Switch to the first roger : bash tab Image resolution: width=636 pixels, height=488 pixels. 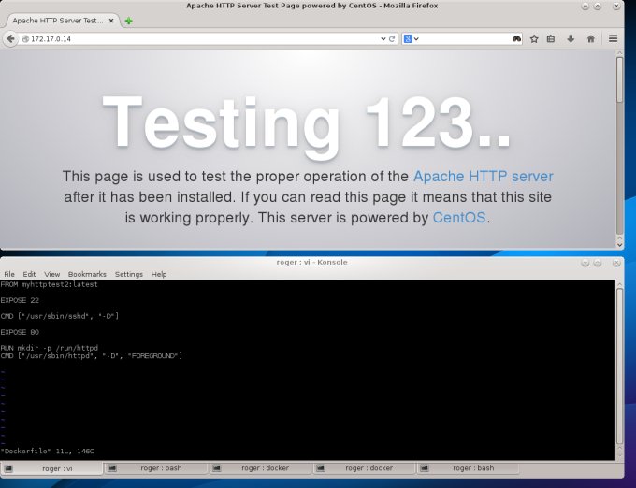156,468
